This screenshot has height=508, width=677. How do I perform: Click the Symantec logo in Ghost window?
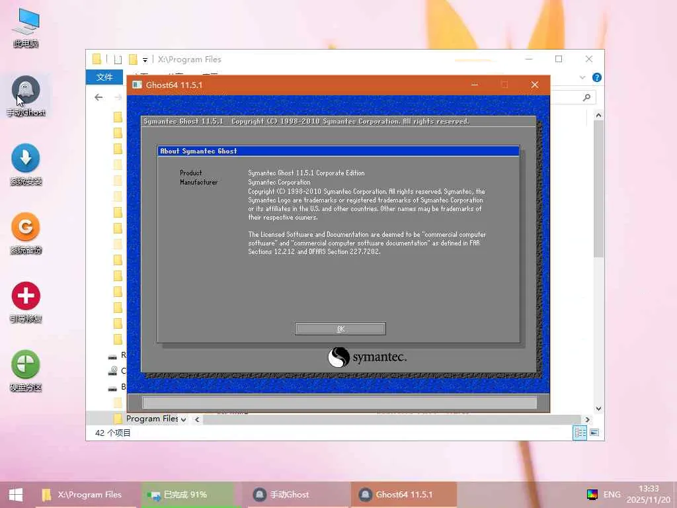[x=367, y=357]
